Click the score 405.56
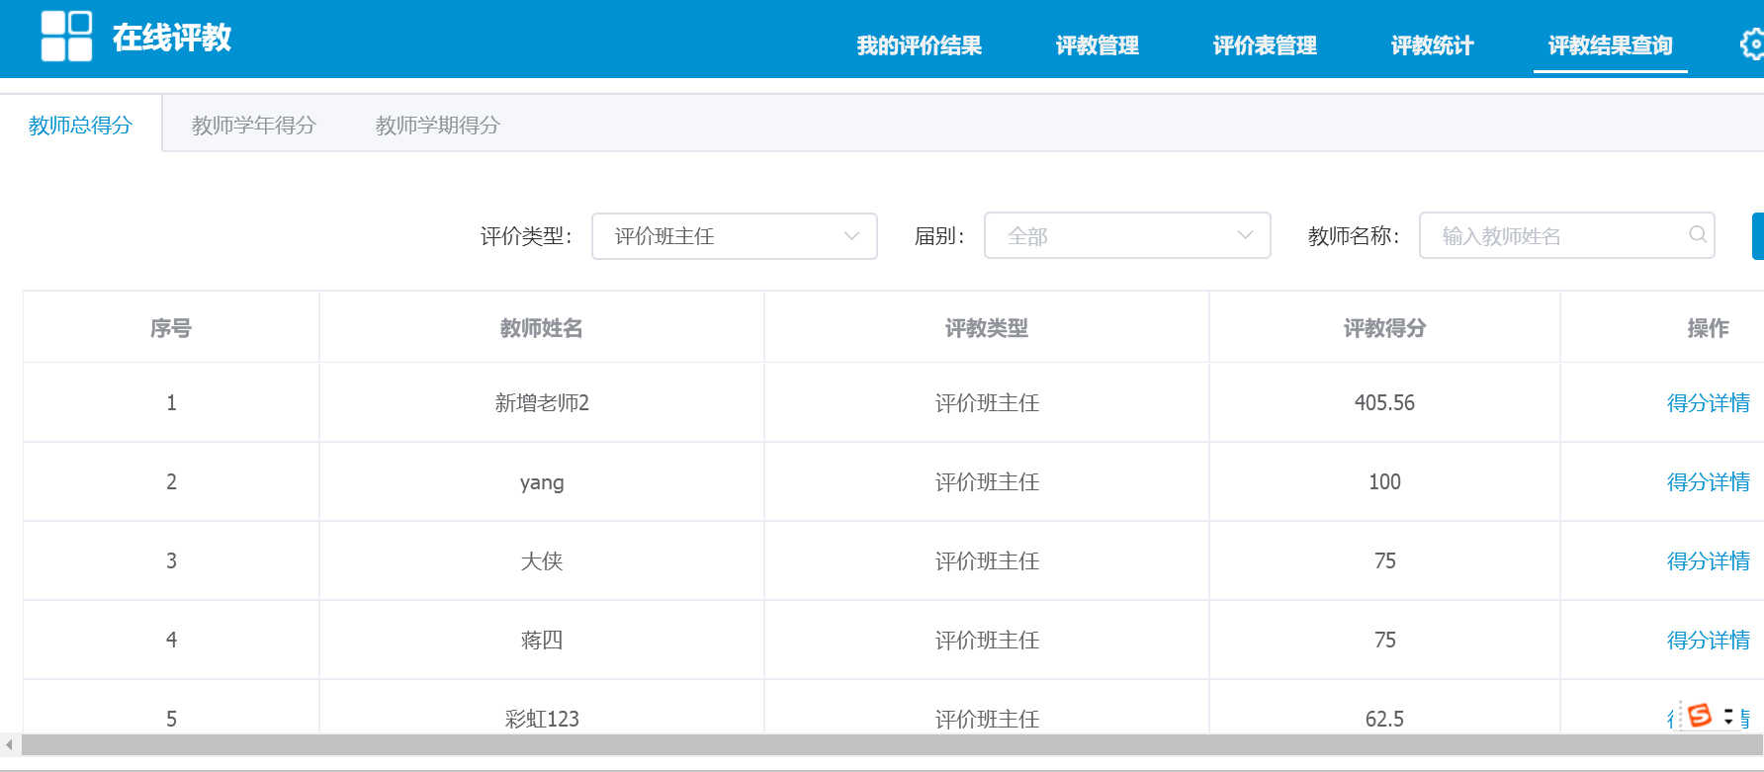This screenshot has height=772, width=1764. pos(1384,402)
